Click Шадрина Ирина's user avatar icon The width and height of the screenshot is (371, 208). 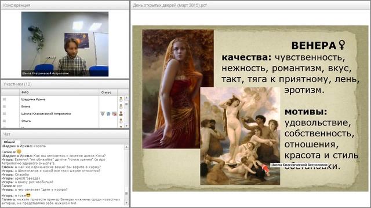point(121,99)
